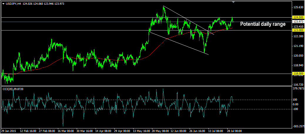The width and height of the screenshot is (305, 134).
Task: Click the '28 Jul 00:00' time label
Action: point(235,131)
